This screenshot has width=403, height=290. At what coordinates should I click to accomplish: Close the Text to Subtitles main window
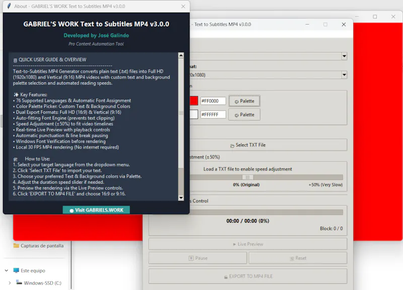[344, 24]
